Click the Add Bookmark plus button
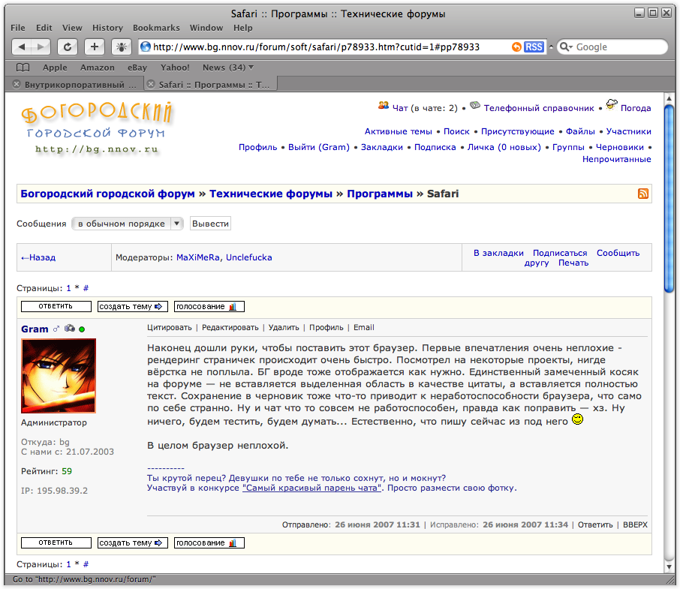Viewport: 680px width, 589px height. coord(94,47)
